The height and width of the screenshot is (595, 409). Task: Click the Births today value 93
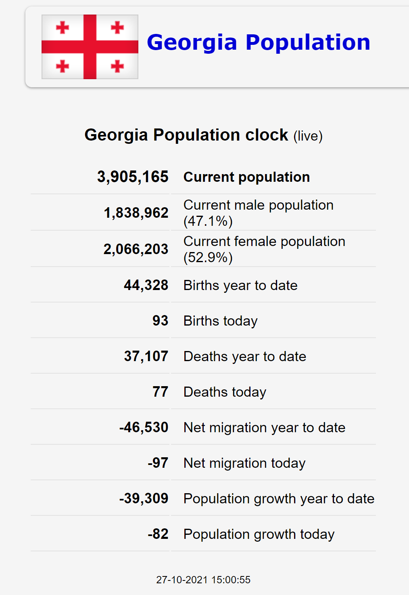[x=160, y=321]
